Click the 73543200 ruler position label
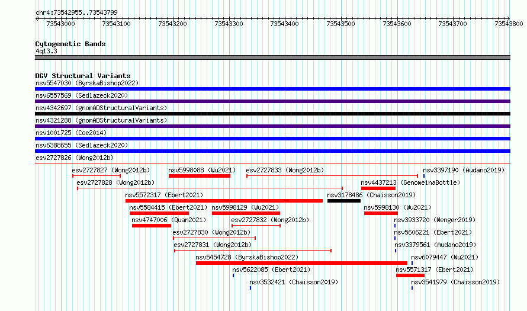 pos(172,24)
